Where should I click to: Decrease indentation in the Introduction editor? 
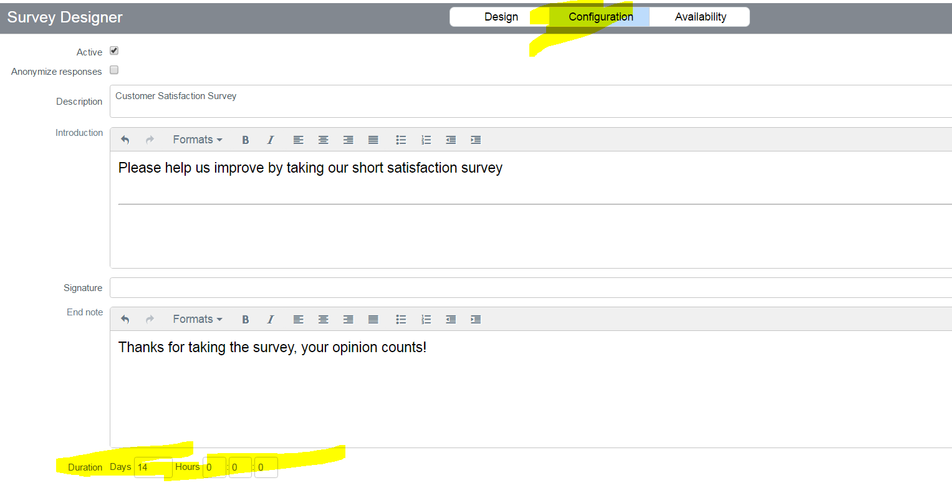451,140
